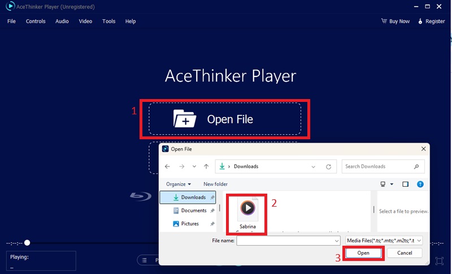Open the Video menu
The image size is (452, 274).
pyautogui.click(x=85, y=21)
